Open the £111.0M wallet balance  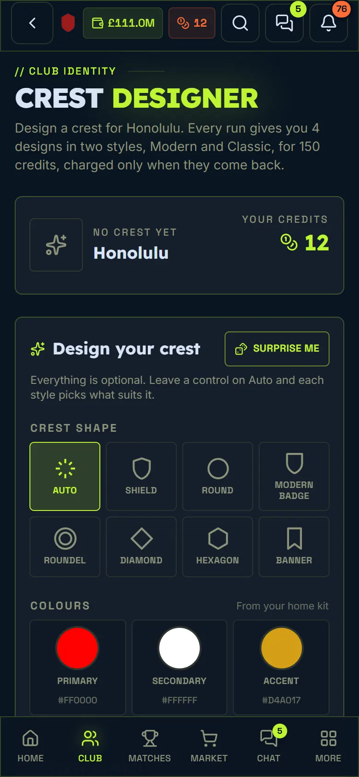tap(123, 23)
